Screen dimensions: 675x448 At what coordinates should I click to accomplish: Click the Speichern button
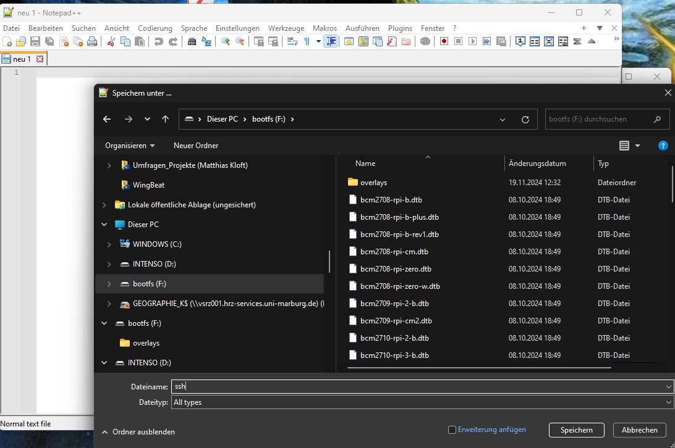pyautogui.click(x=577, y=430)
